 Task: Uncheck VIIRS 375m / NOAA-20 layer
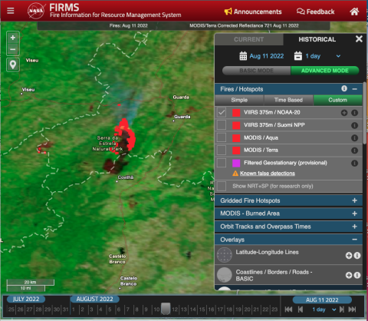[222, 112]
